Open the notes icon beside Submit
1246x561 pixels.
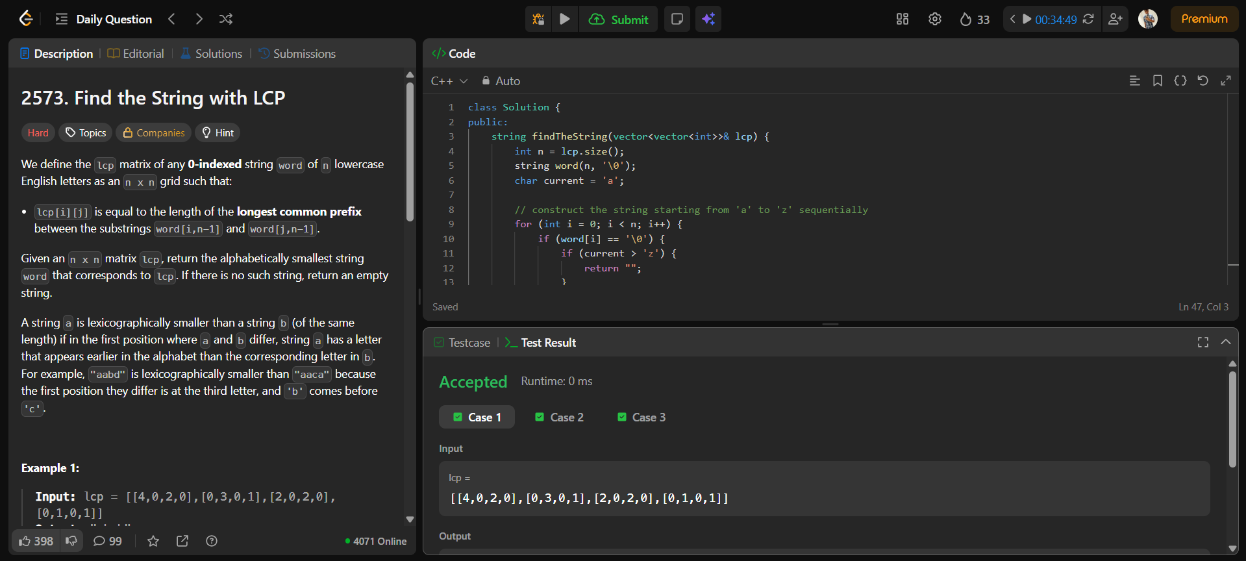[x=677, y=19]
